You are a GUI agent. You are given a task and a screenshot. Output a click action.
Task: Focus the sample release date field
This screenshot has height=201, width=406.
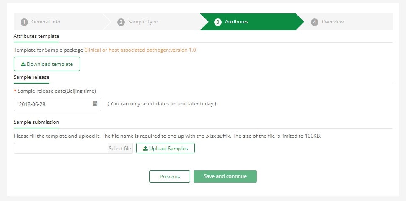point(57,104)
